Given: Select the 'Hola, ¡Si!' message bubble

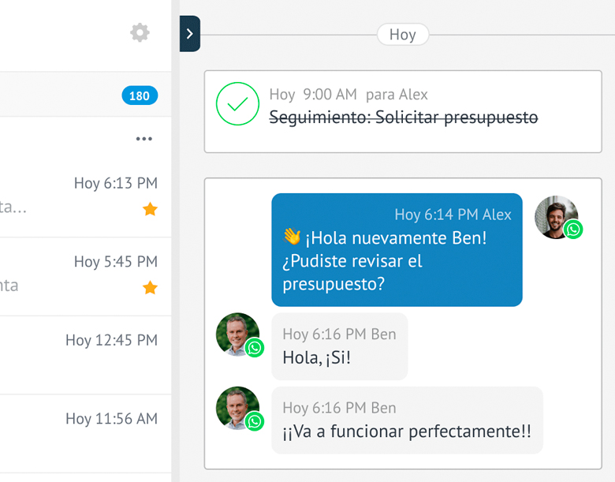Looking at the screenshot, I should tap(340, 346).
